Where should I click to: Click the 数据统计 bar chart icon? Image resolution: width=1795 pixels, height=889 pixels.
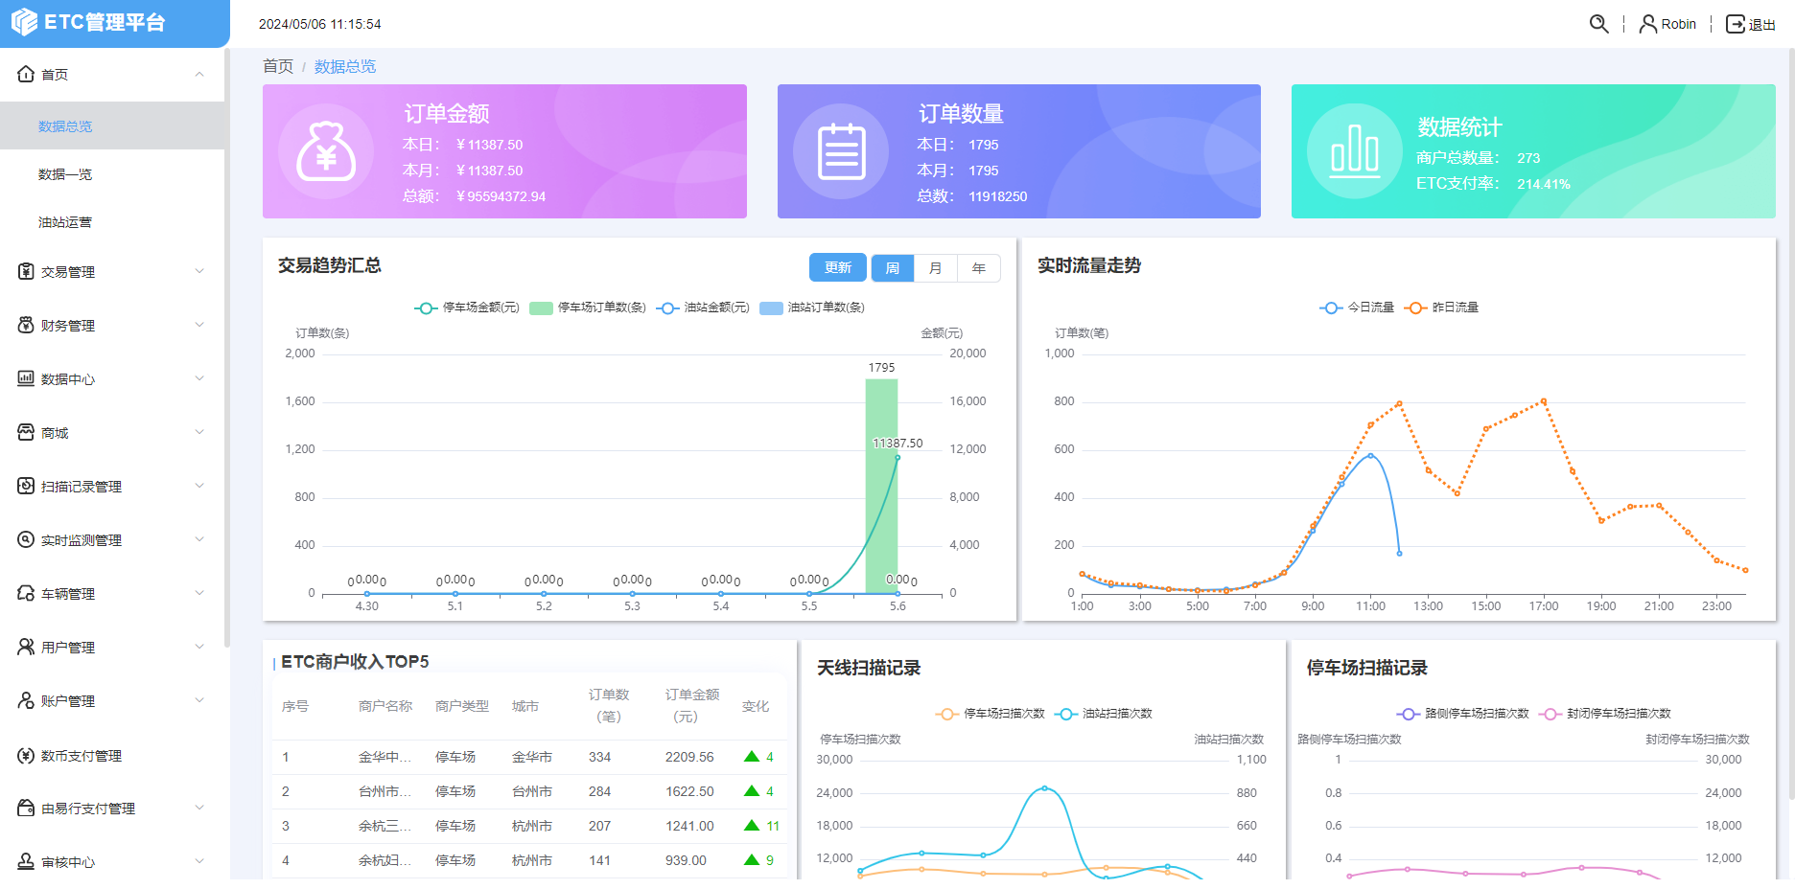tap(1355, 151)
